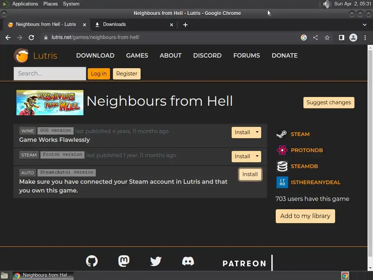Viewport: 373px width, 280px height.
Task: Share this page icon
Action: (x=315, y=38)
